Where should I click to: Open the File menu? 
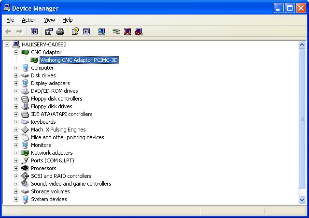[x=10, y=20]
